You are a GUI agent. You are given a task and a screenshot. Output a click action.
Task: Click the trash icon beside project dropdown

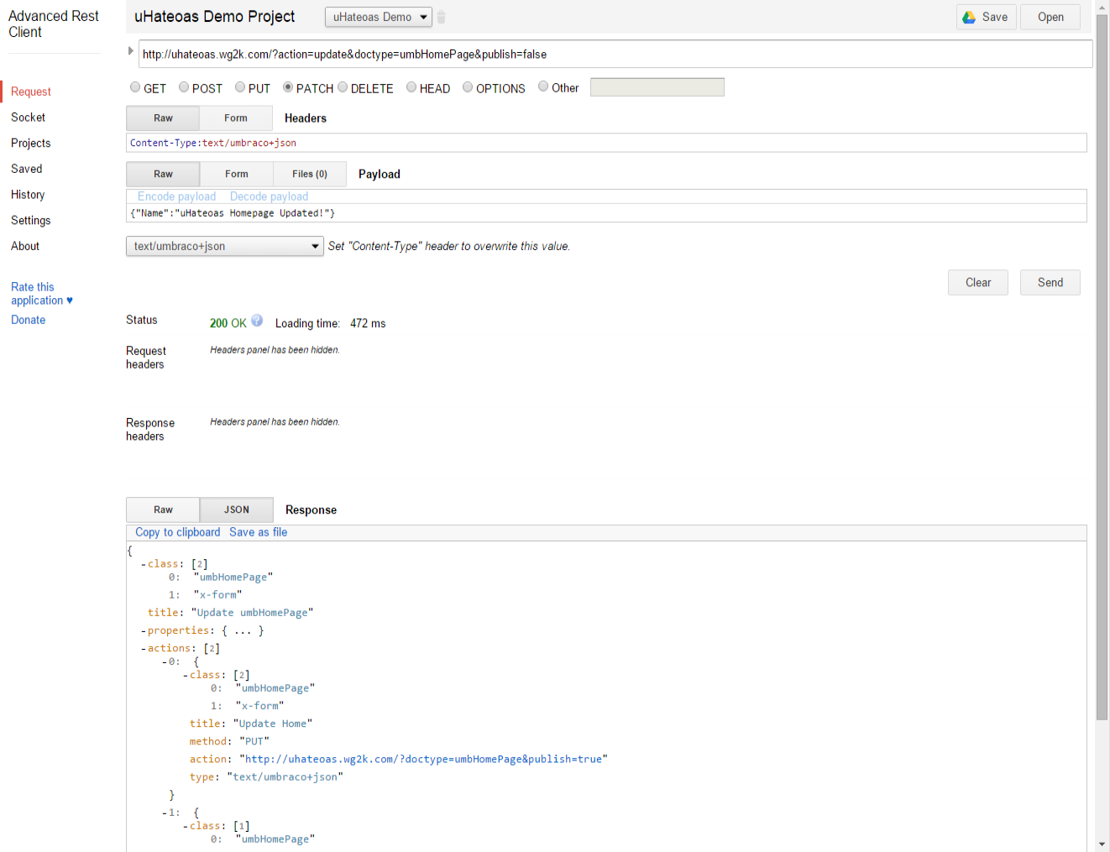click(x=441, y=17)
